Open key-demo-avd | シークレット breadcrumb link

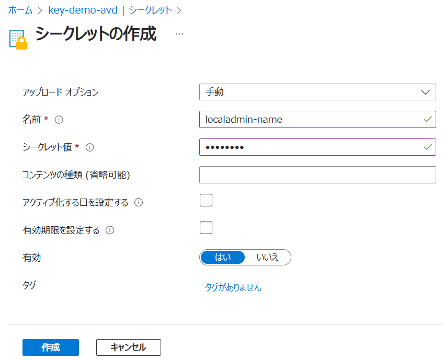coord(110,10)
